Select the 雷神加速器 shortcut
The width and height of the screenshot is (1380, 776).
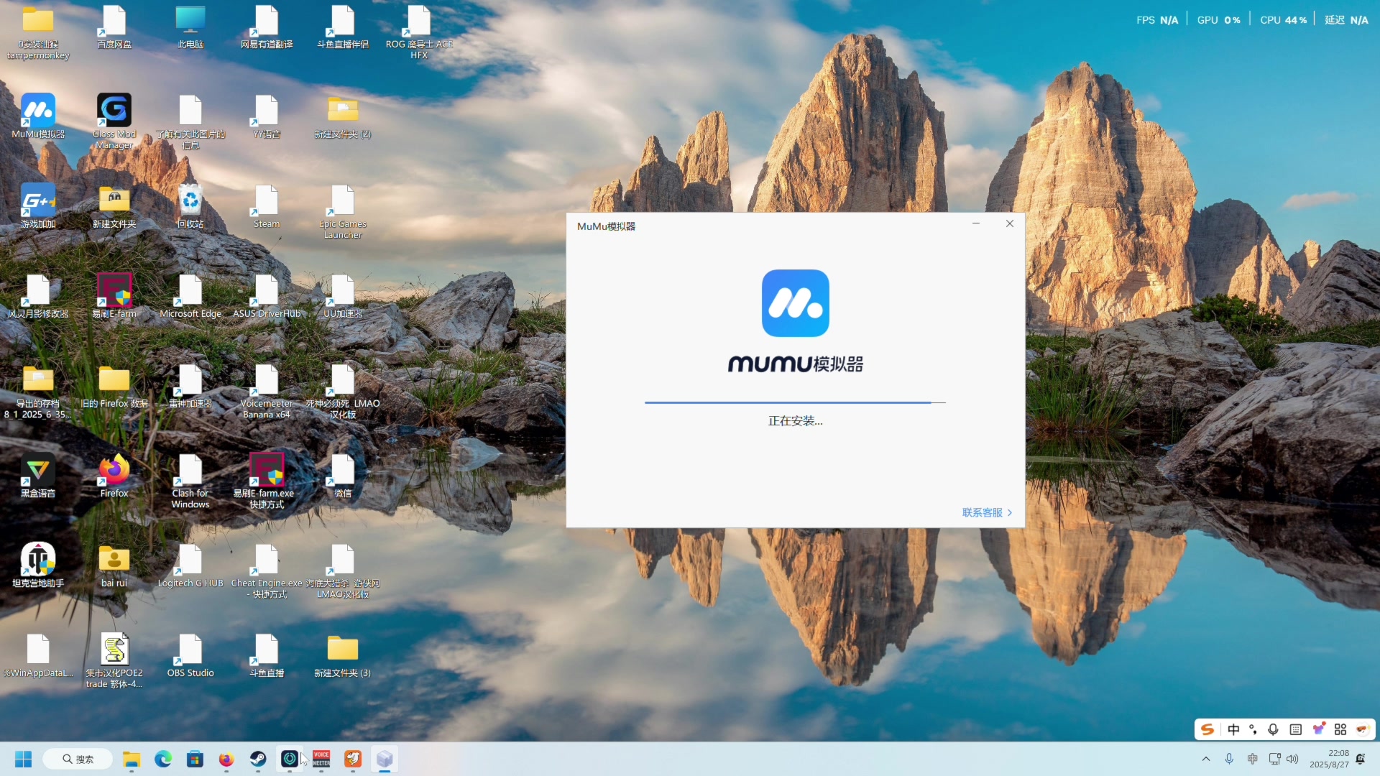190,386
